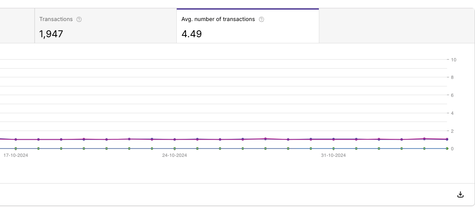Click the y-axis label 6
Viewport: 475px width, 216px height.
(452, 95)
